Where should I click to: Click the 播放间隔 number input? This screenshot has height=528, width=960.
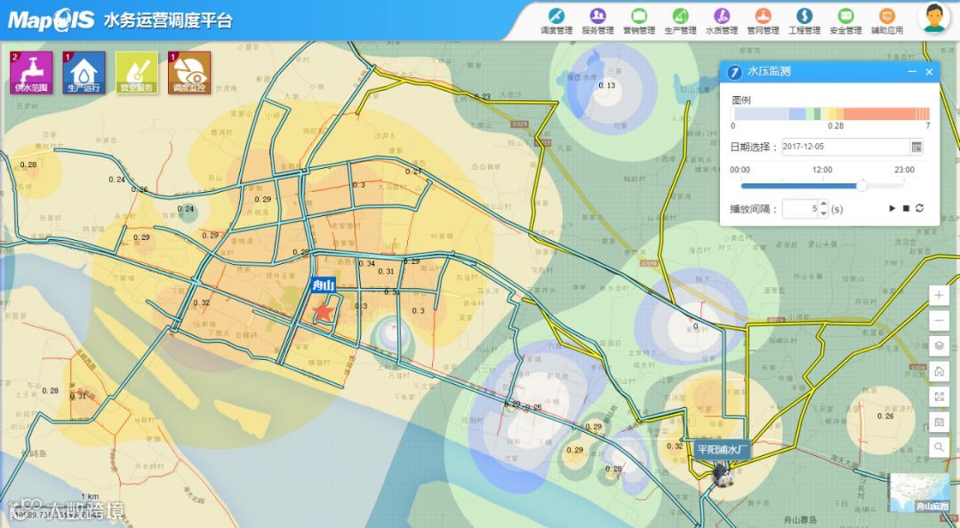click(x=801, y=209)
